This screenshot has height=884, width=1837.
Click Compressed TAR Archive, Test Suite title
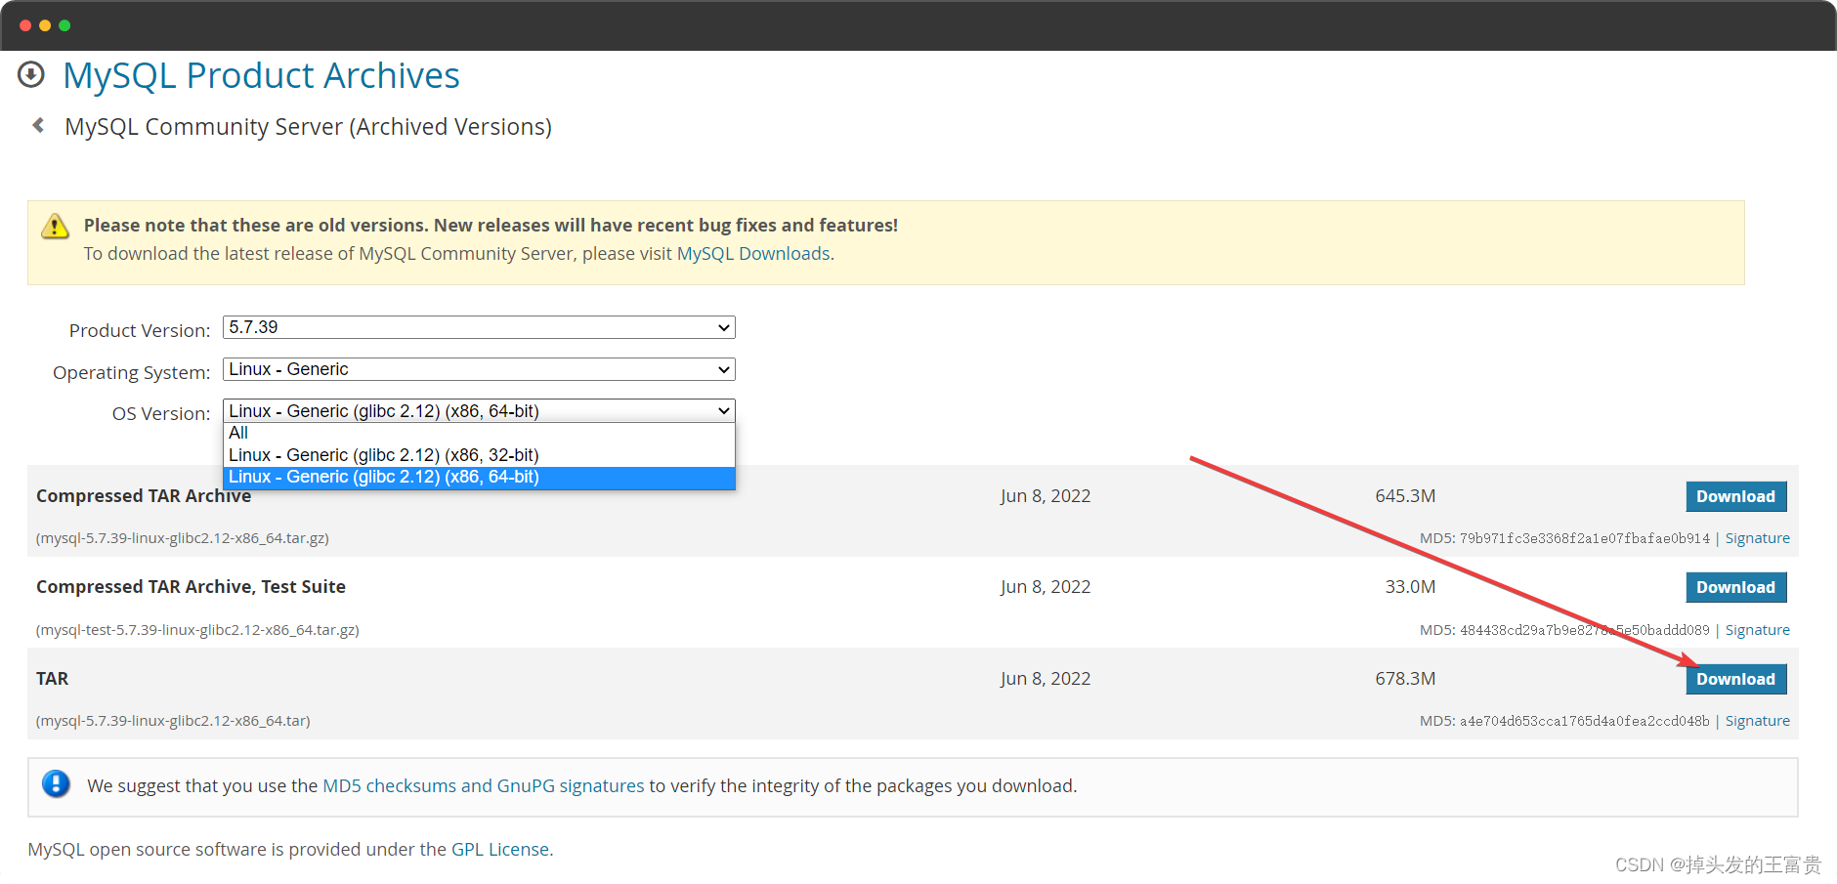coord(191,587)
